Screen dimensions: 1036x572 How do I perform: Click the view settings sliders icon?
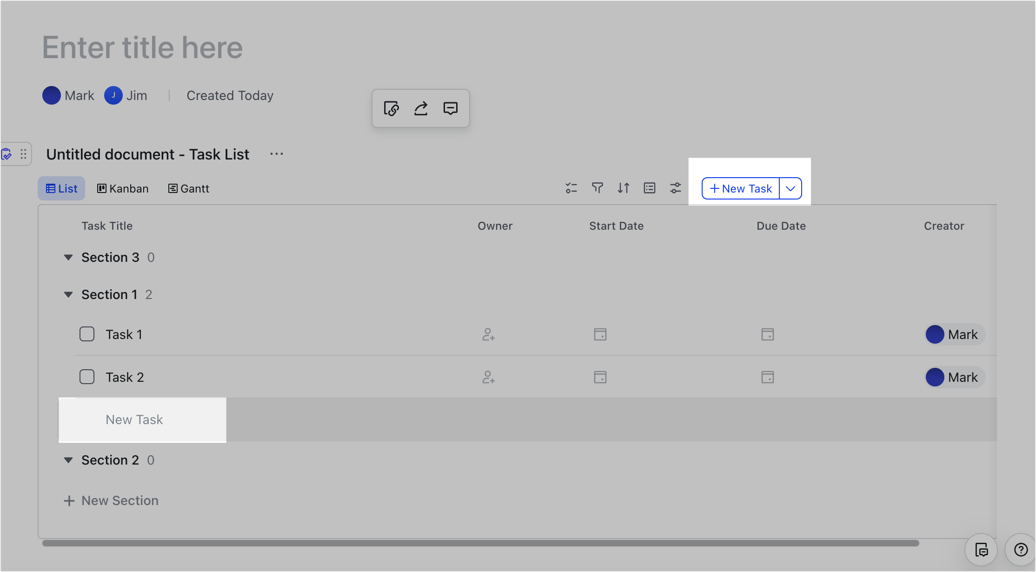click(x=675, y=188)
